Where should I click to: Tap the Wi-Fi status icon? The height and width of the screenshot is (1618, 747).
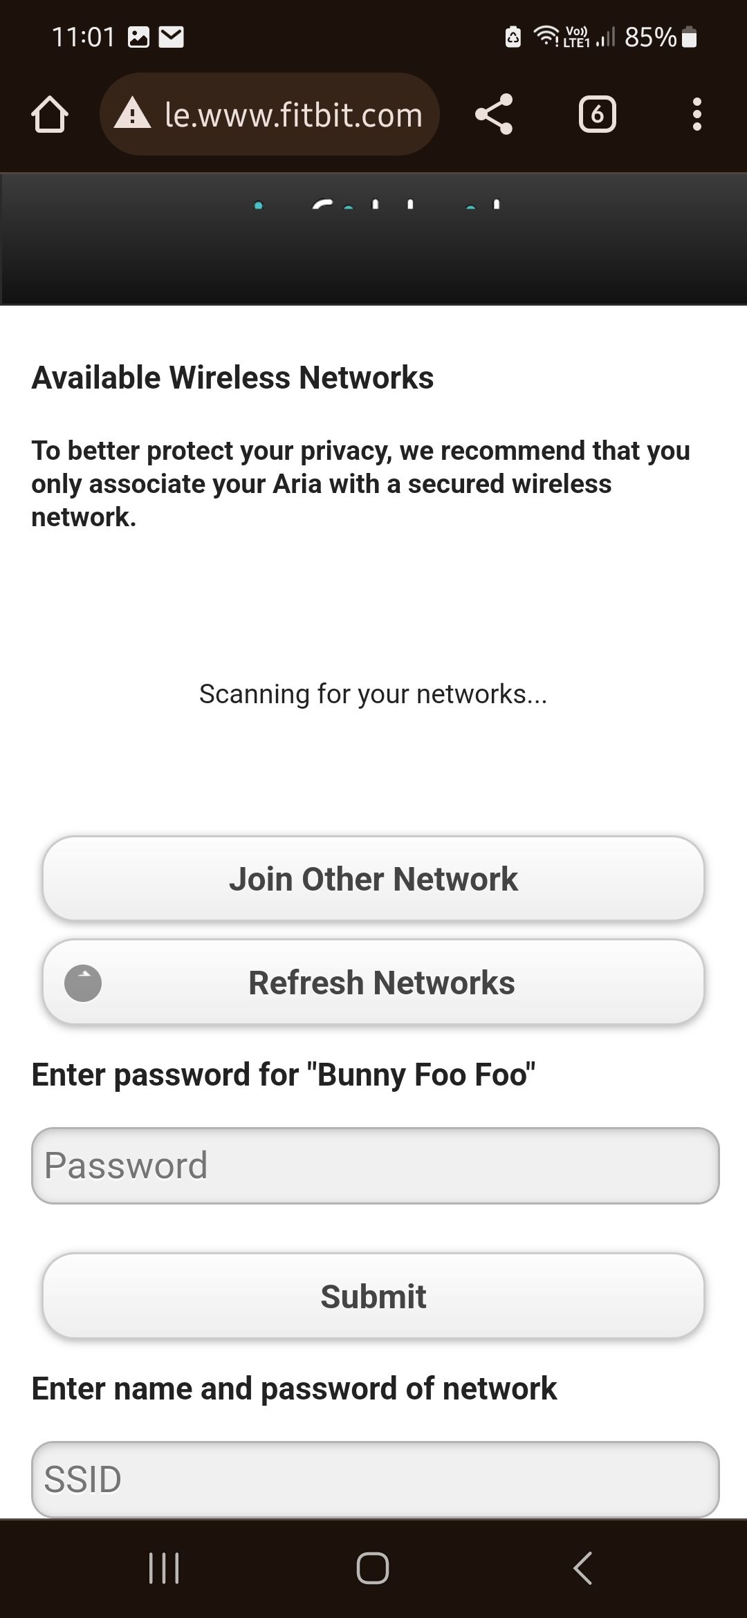(546, 36)
